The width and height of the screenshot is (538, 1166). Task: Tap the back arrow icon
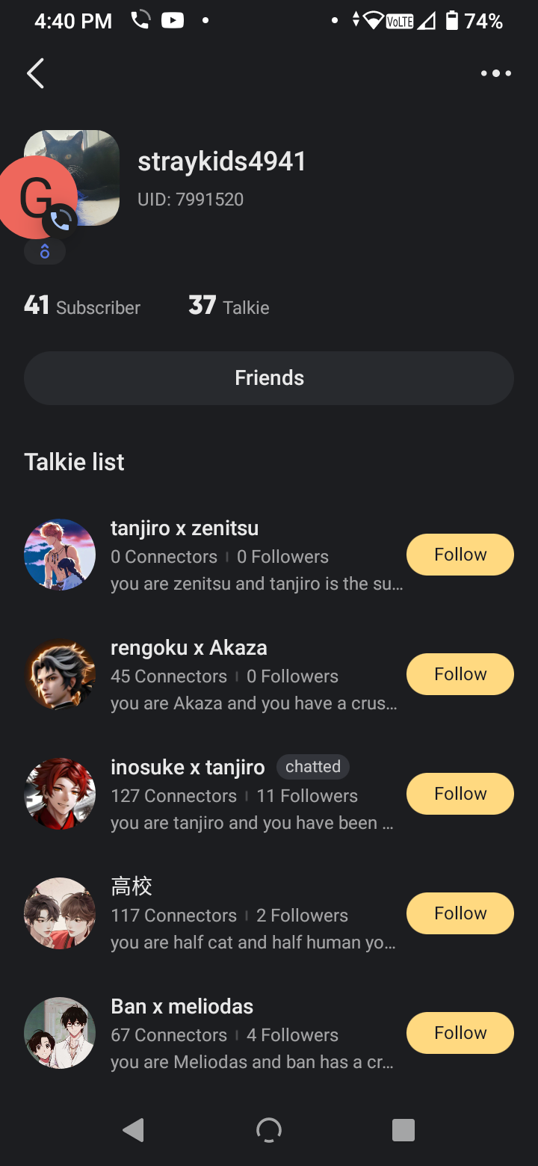[x=35, y=73]
